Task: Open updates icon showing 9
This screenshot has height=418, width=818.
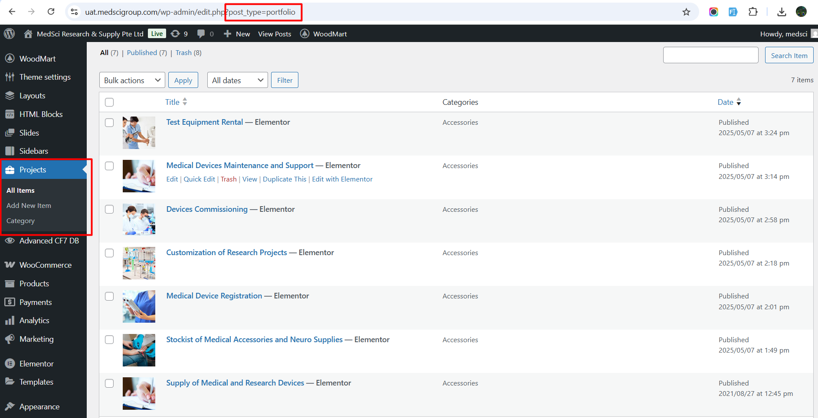Action: [179, 34]
